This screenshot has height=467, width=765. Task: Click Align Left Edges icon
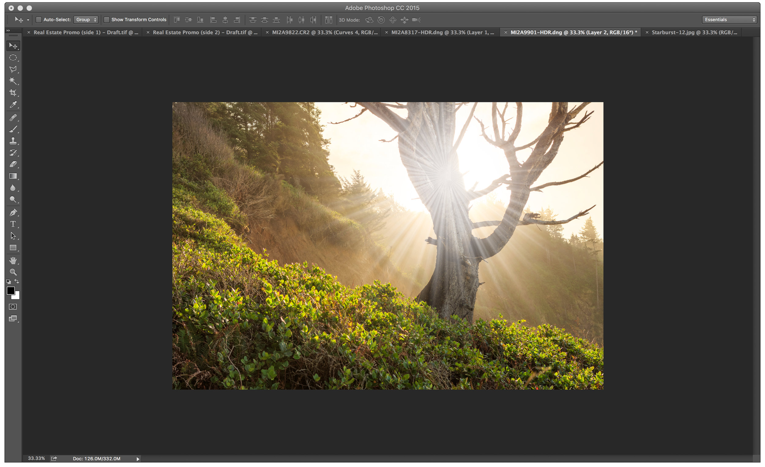click(x=213, y=20)
